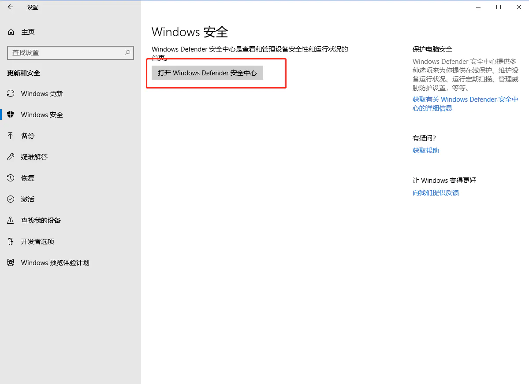529x384 pixels.
Task: Click the Windows 安全 shield icon
Action: tap(11, 115)
